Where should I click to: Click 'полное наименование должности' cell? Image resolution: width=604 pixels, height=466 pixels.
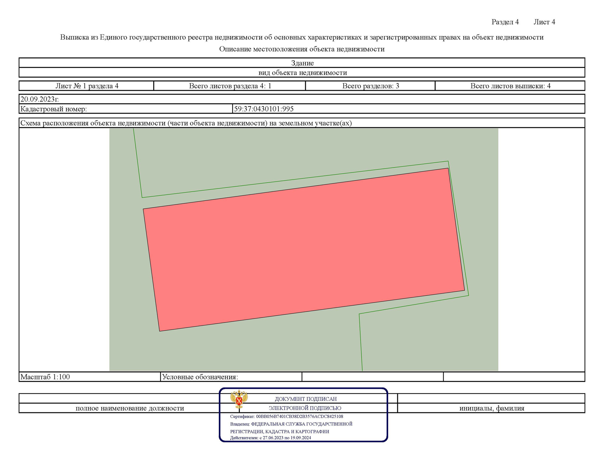click(130, 408)
